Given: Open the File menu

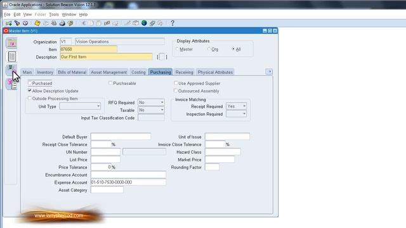Looking at the screenshot, I should (x=7, y=15).
